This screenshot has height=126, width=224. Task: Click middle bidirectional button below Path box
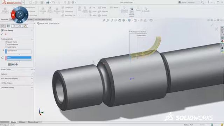tap(13, 64)
